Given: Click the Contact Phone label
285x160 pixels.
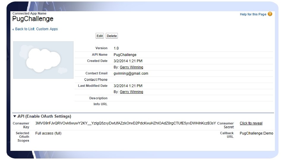Looking at the screenshot, I should tap(96, 80).
